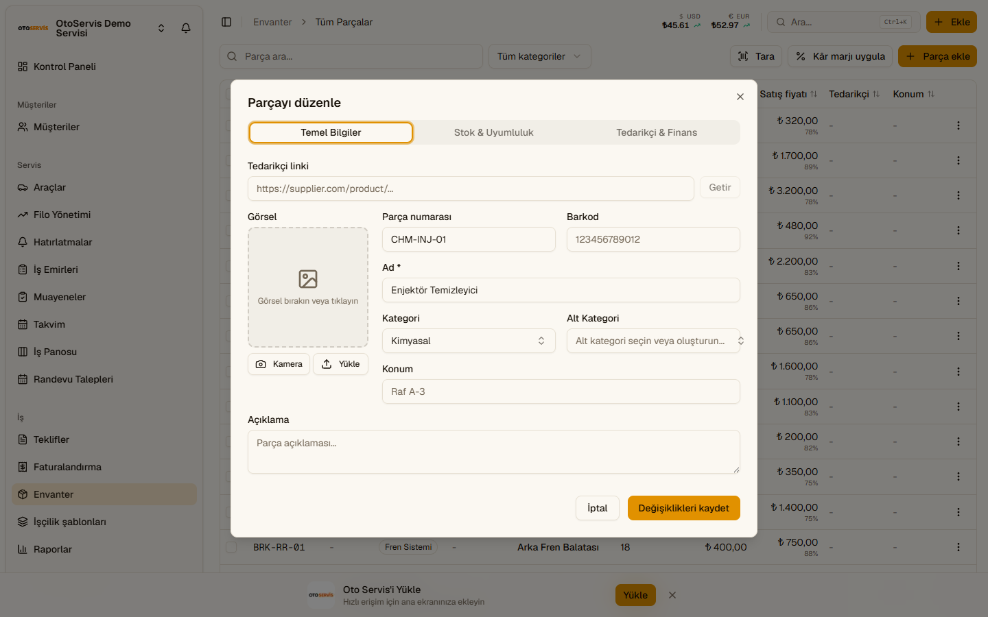Click the Konum input field
The image size is (988, 617).
click(x=561, y=391)
